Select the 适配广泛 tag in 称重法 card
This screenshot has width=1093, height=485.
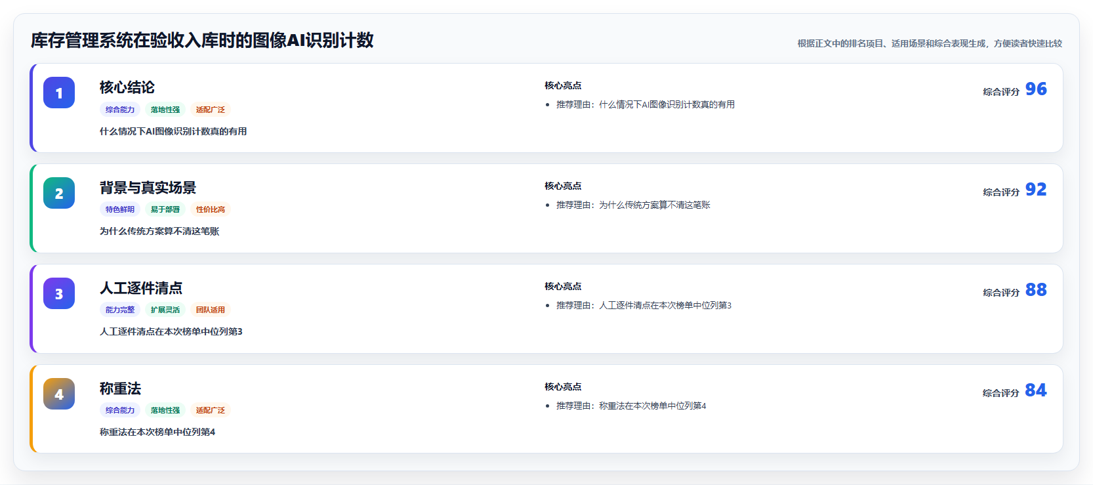pos(211,410)
